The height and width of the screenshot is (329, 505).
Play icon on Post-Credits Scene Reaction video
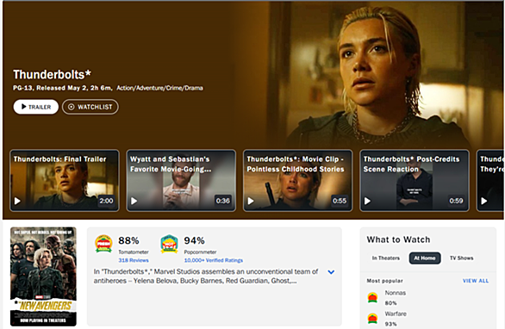point(367,201)
